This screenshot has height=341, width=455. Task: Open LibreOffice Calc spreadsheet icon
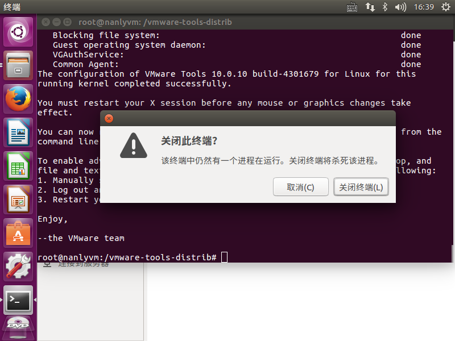pos(18,166)
